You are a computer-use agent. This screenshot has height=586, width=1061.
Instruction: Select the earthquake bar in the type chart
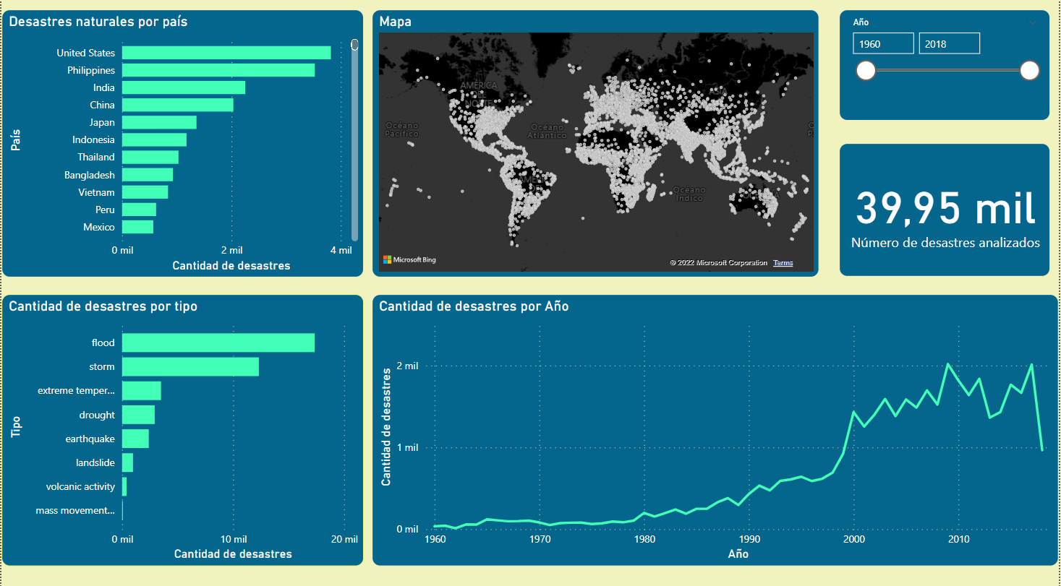[x=135, y=439]
